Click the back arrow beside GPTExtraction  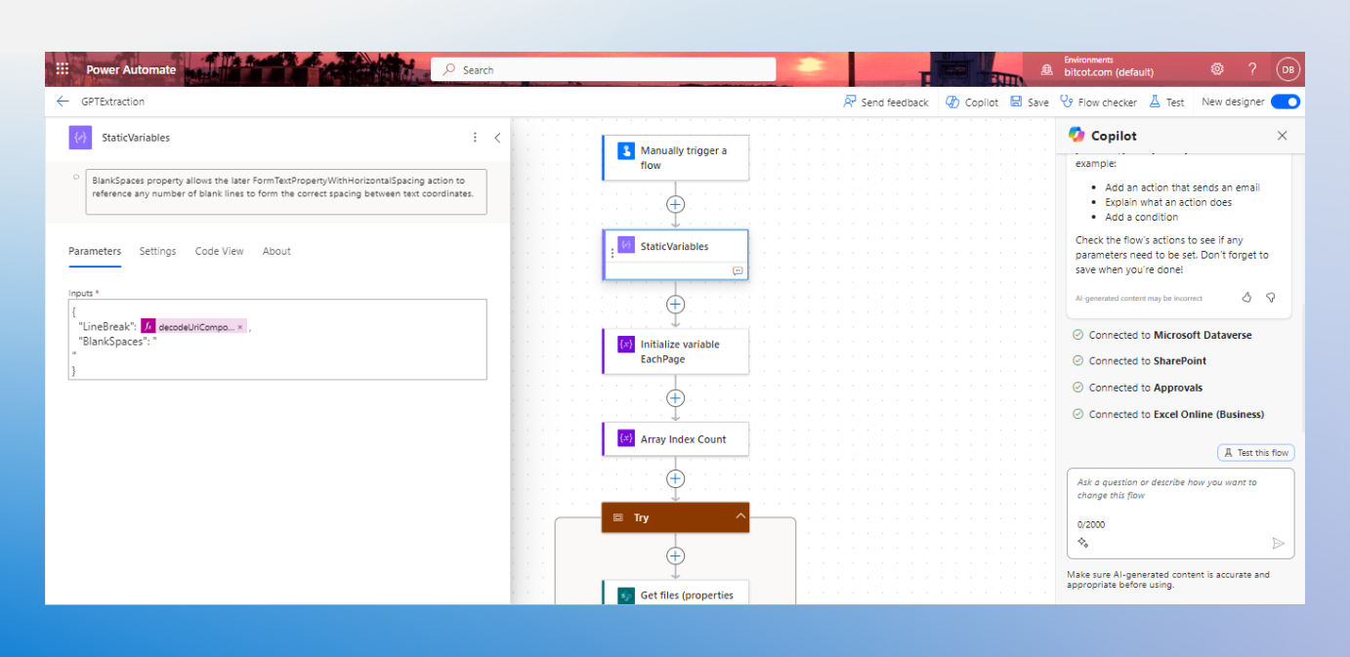[x=63, y=102]
